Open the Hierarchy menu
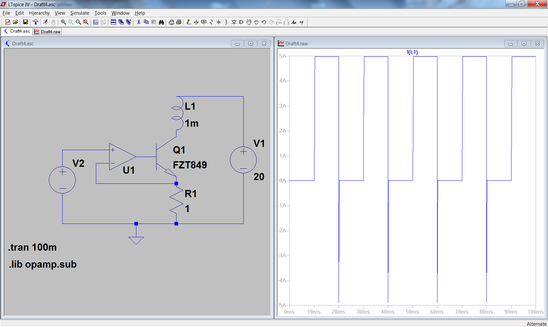Viewport: 548px width, 327px height. click(x=39, y=13)
